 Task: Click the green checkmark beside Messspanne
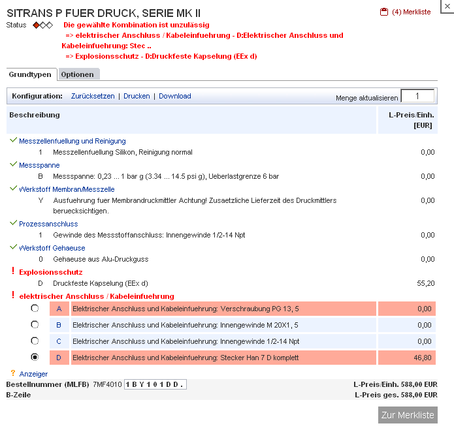tap(13, 164)
